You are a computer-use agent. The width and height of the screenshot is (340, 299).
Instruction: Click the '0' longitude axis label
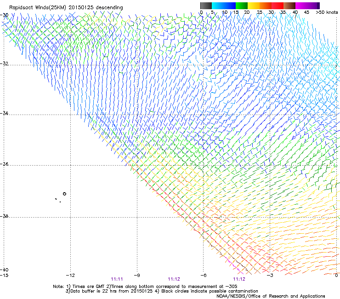[x=336, y=275]
